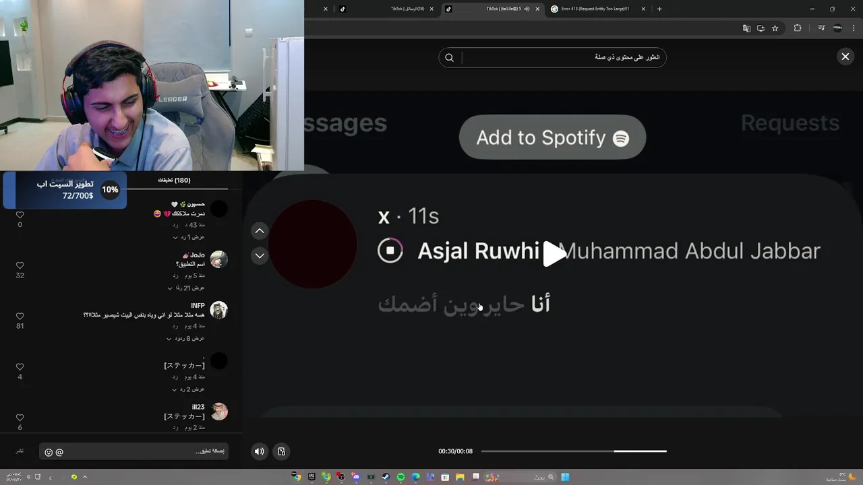Go to previous video with up arrow
863x485 pixels.
coord(260,231)
